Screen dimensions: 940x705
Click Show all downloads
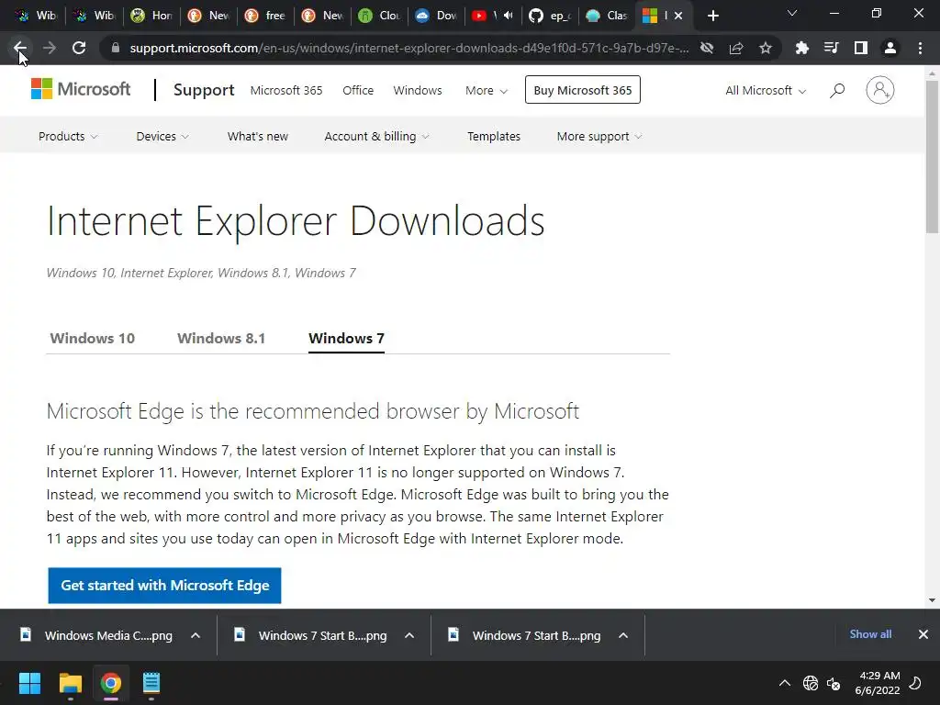[x=870, y=634]
